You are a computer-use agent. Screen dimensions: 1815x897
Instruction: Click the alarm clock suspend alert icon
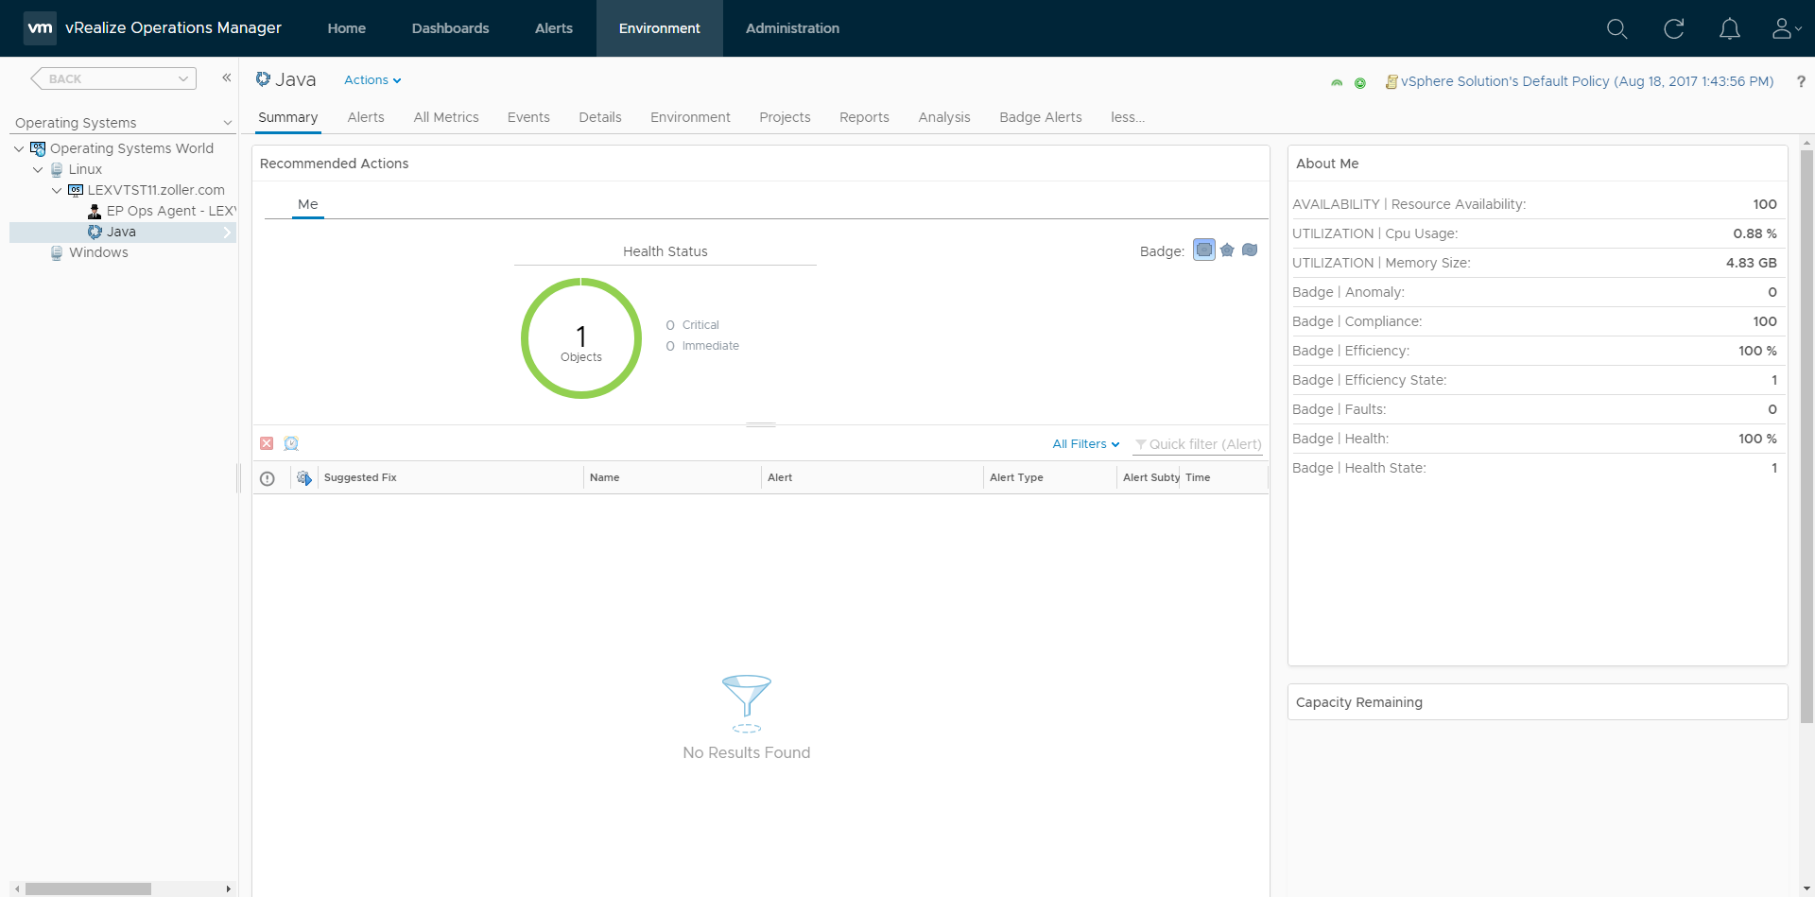(x=291, y=443)
